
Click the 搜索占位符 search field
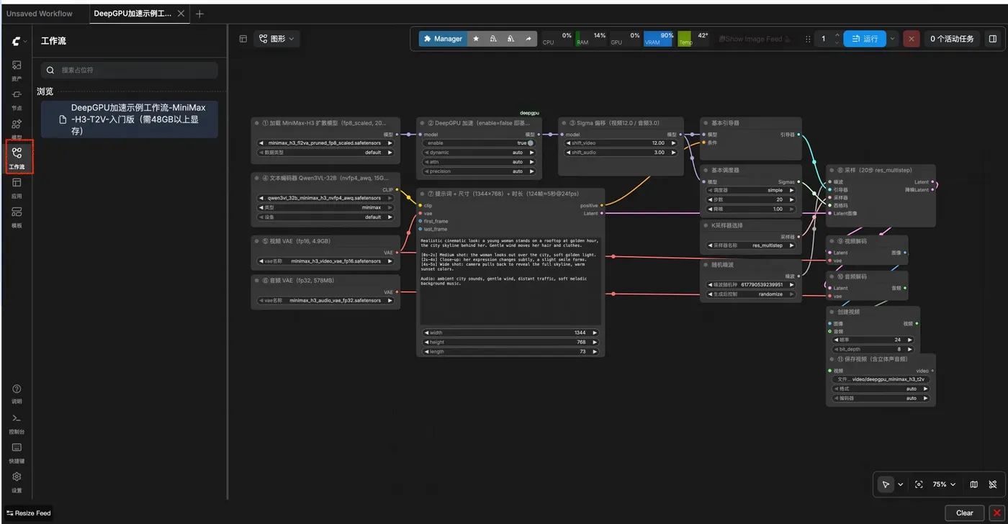[130, 70]
